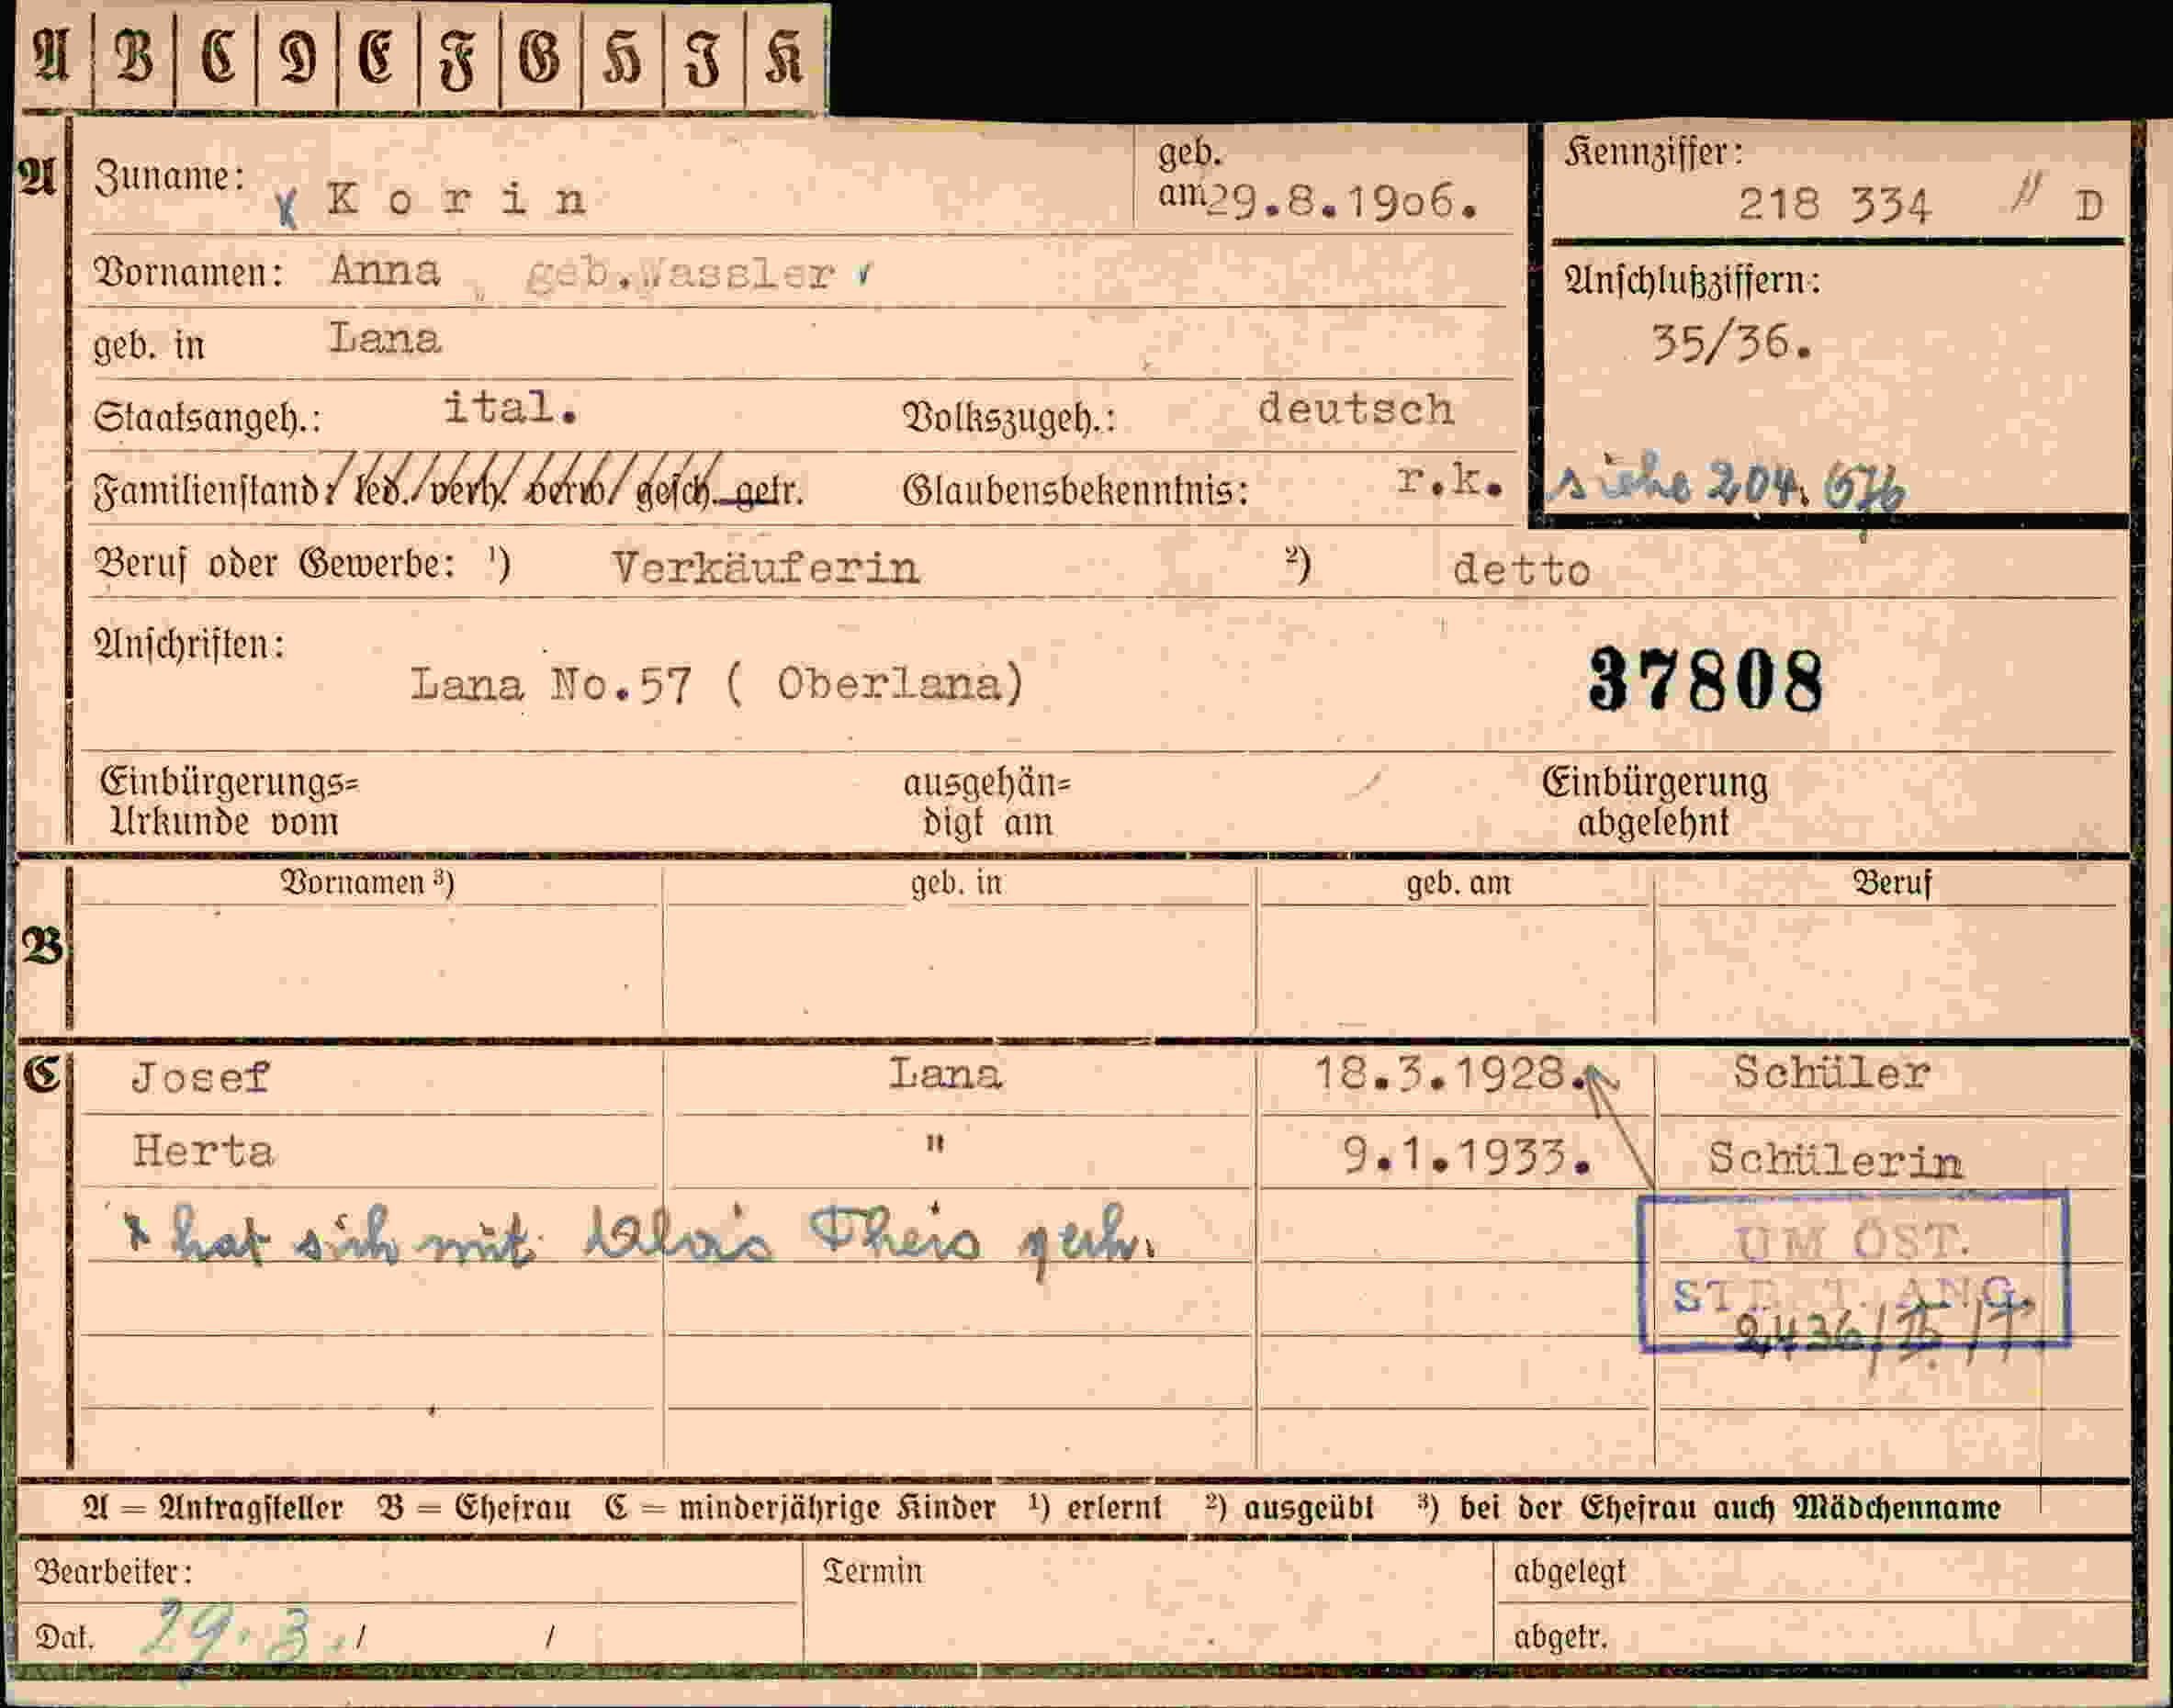Select the index tab letter B
Image resolution: width=2173 pixels, height=1708 pixels.
pyautogui.click(x=134, y=56)
